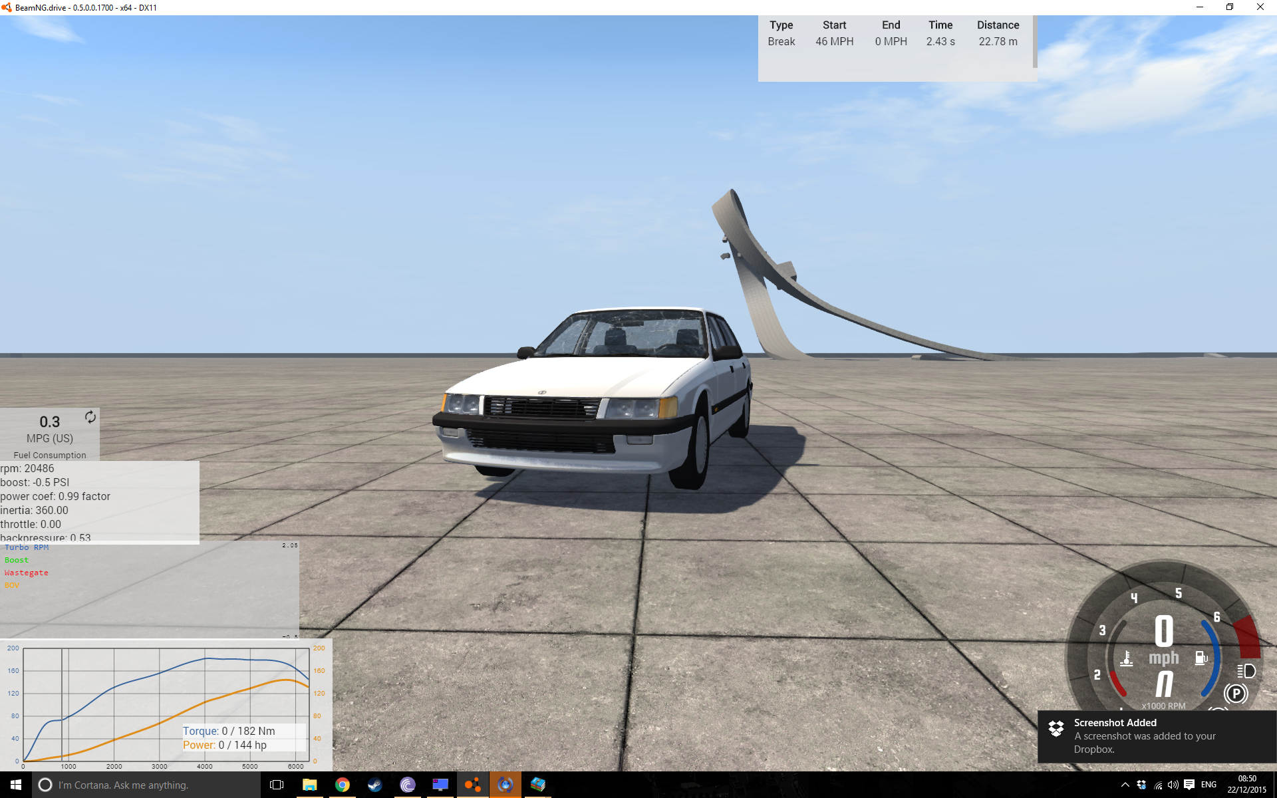Open the Task View button
This screenshot has width=1277, height=798.
coord(277,785)
